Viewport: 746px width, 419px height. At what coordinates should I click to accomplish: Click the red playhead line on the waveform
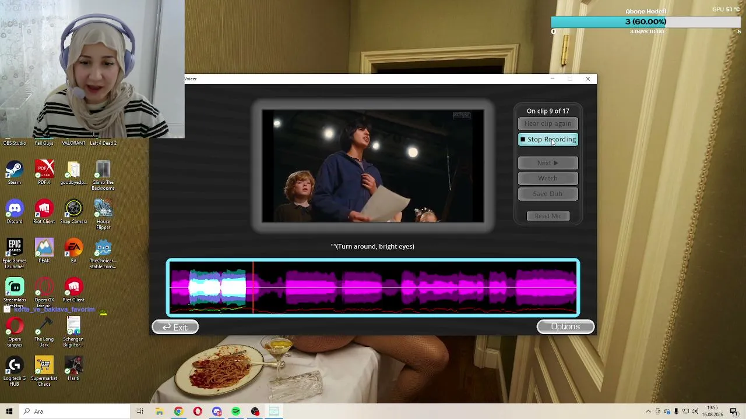(253, 288)
